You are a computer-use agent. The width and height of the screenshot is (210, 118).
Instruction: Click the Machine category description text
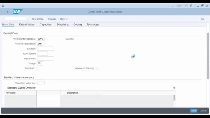(x=70, y=39)
